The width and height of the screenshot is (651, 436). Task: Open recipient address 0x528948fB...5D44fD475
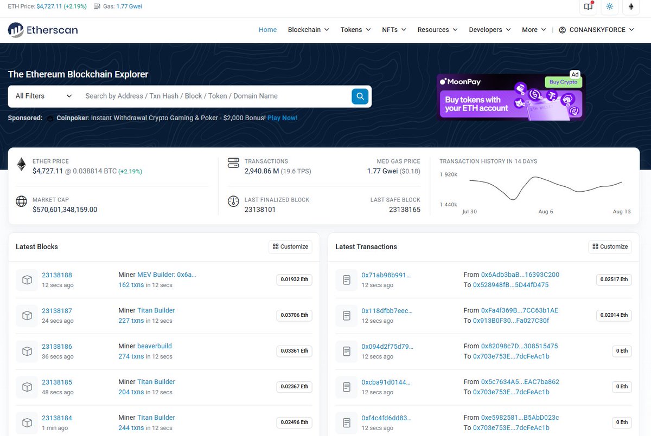pos(510,285)
